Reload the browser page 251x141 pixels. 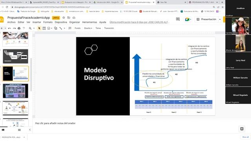[x=7, y=7]
